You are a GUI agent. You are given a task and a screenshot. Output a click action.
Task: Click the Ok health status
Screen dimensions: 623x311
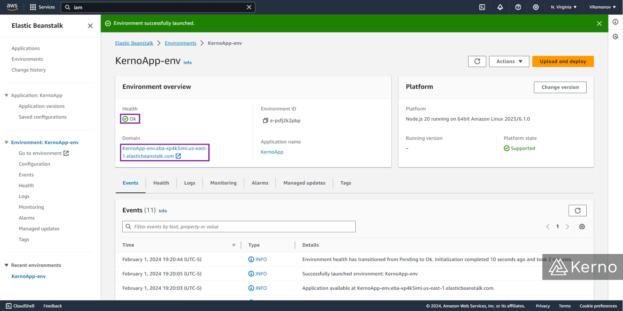point(129,119)
